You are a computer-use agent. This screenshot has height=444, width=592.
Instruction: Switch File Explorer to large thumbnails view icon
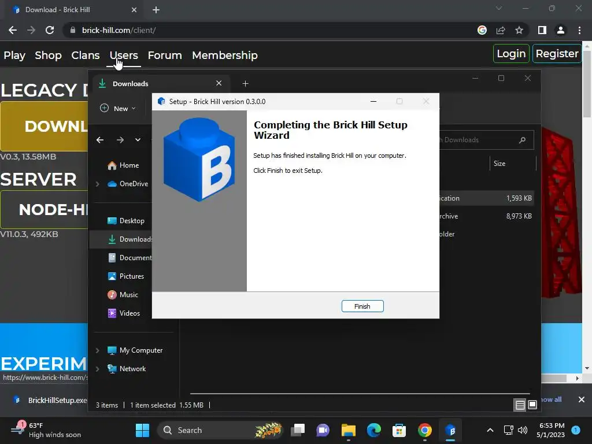(532, 405)
